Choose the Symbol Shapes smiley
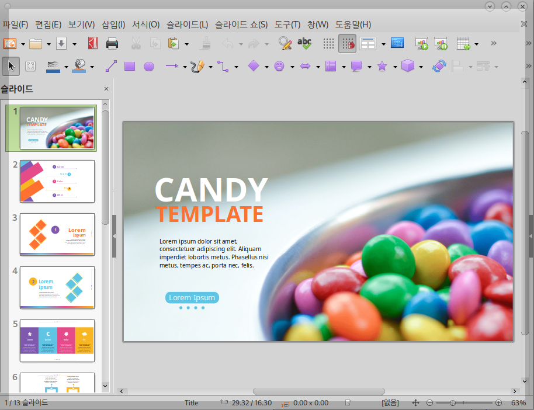534x410 pixels. point(279,66)
